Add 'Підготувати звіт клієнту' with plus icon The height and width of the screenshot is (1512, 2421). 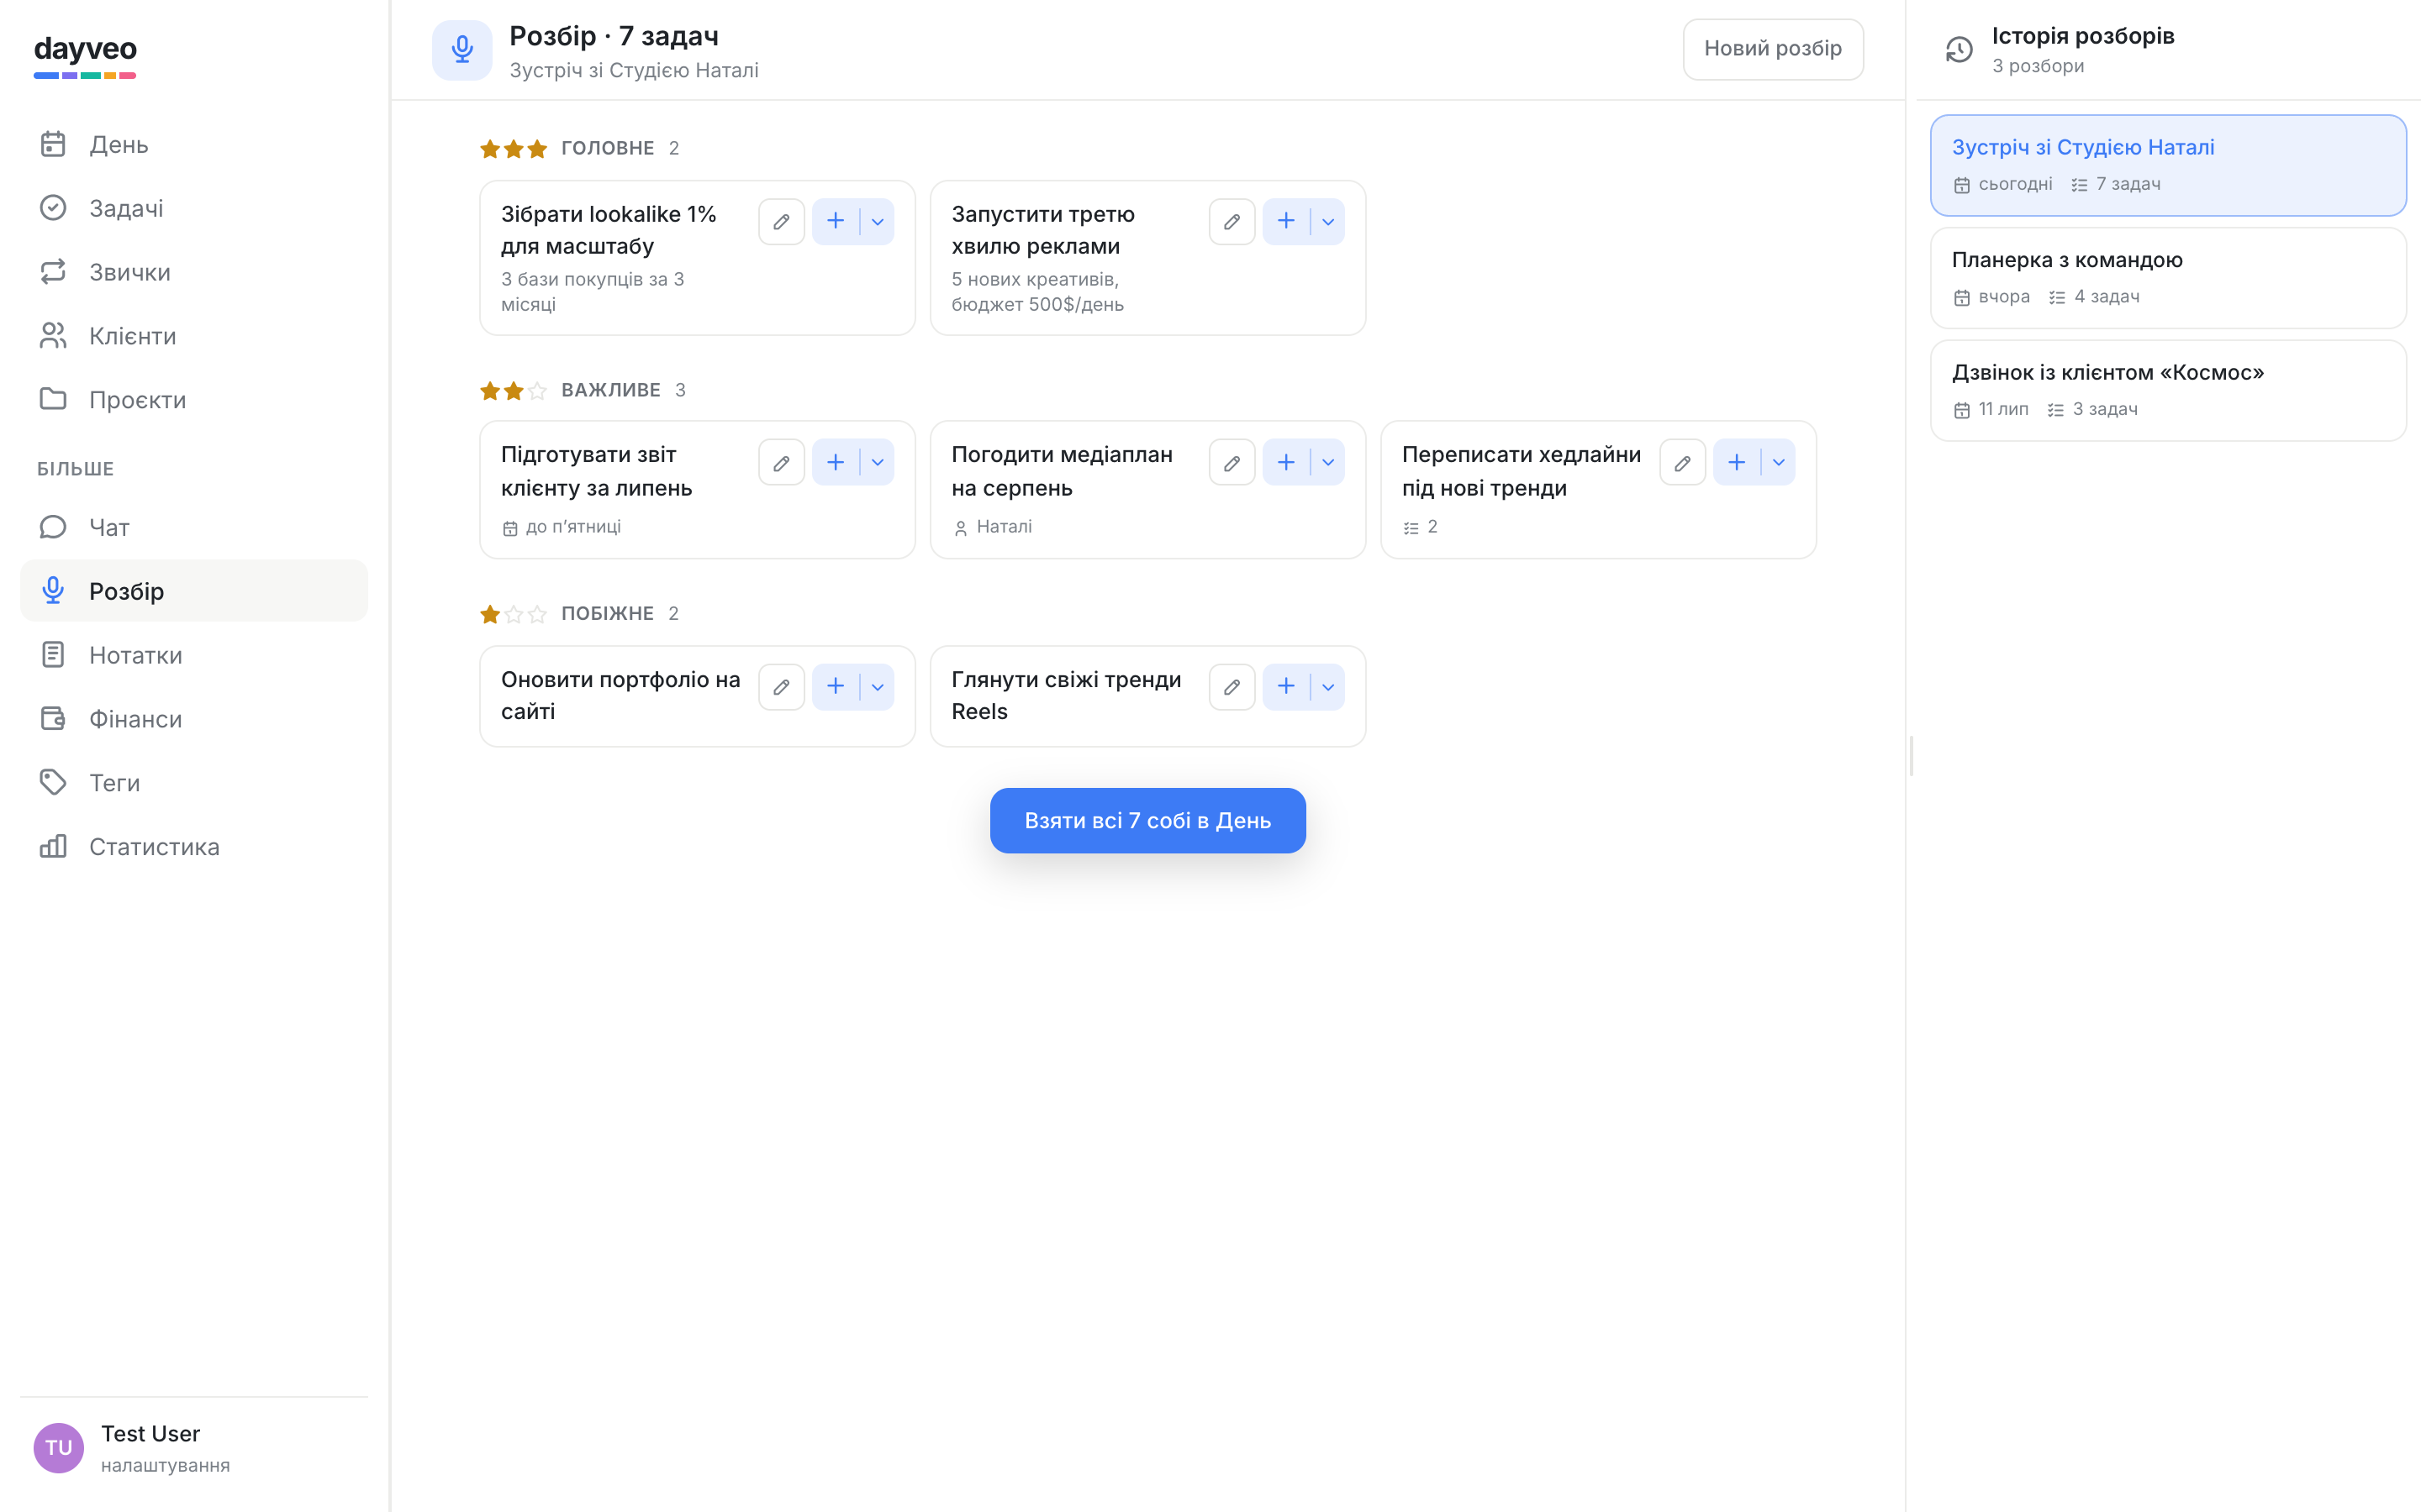tap(836, 462)
